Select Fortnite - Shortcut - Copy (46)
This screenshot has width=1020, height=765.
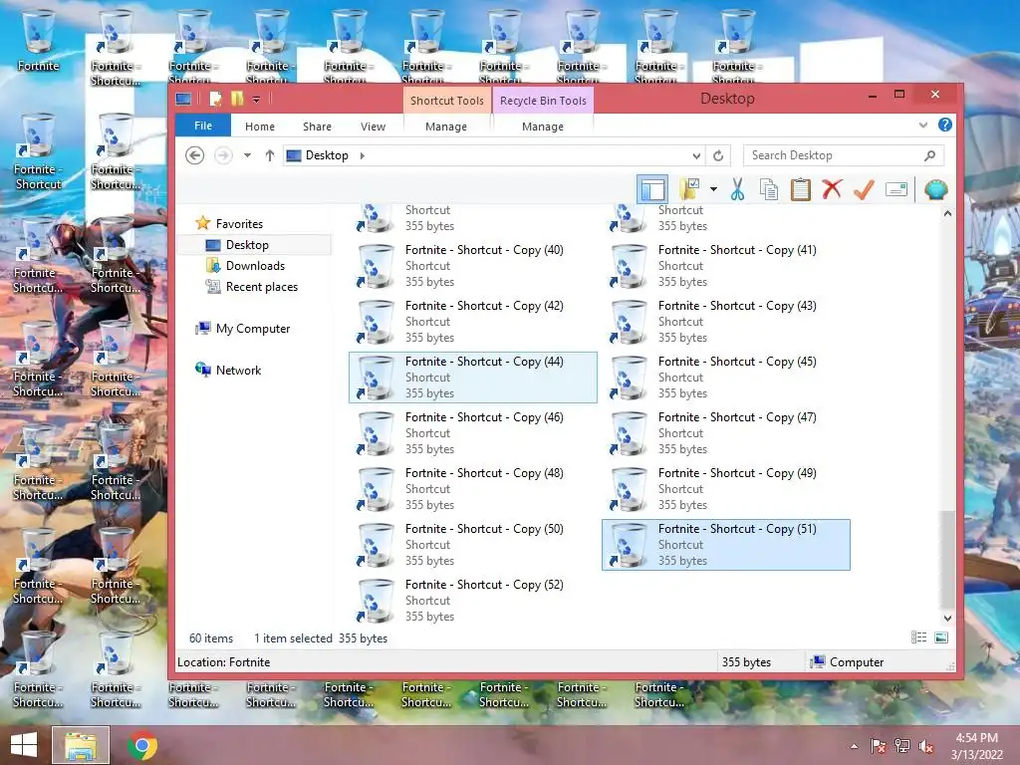(x=473, y=433)
